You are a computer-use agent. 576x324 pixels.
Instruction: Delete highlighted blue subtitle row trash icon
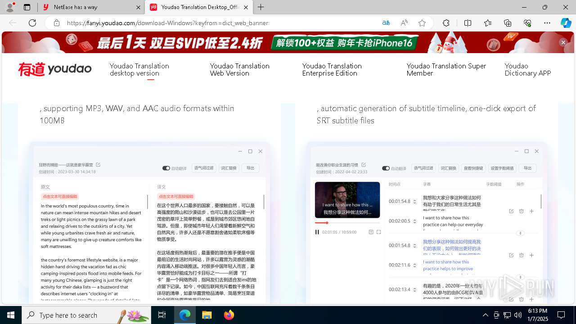coord(522,255)
